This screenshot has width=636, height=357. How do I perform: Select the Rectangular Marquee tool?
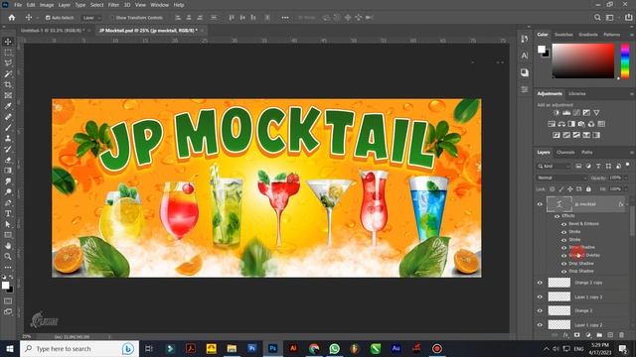click(x=8, y=53)
